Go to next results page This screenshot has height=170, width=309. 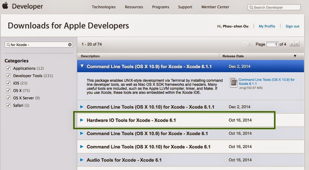(x=292, y=44)
